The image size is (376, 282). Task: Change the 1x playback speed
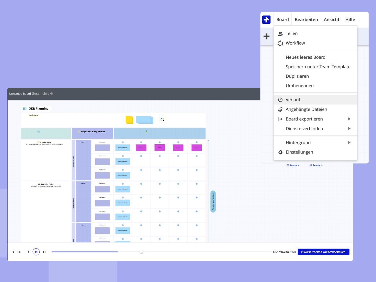[x=19, y=252]
